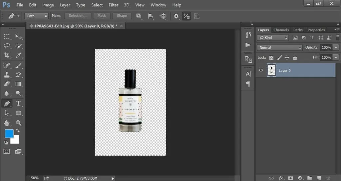
Task: Select the Rectangular Marquee tool
Action: pos(7,36)
